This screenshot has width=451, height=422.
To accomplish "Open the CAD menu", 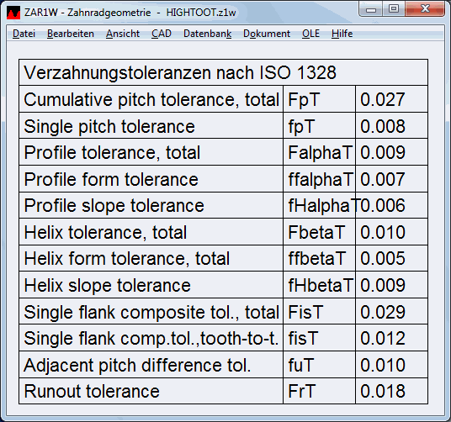I will pyautogui.click(x=162, y=34).
